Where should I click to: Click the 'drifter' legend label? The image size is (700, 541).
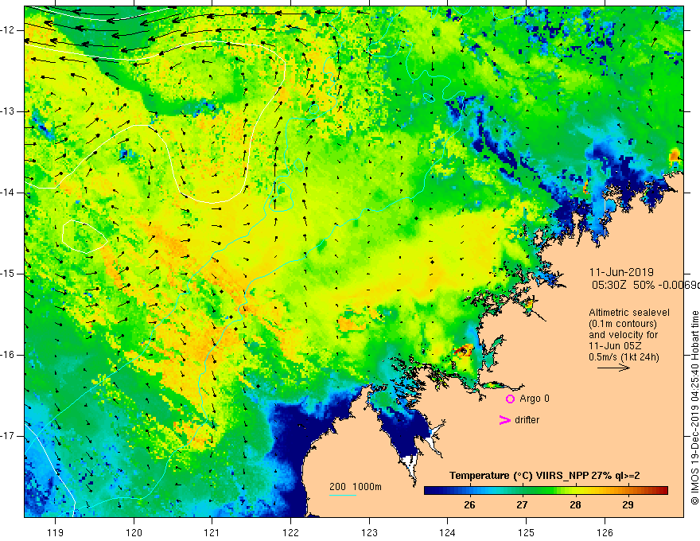(527, 420)
